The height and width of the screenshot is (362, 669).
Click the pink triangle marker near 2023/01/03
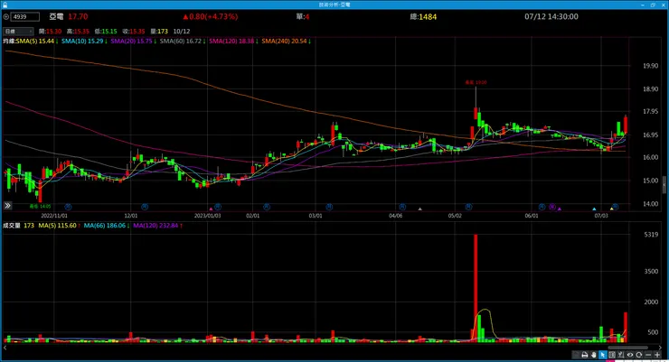click(211, 209)
